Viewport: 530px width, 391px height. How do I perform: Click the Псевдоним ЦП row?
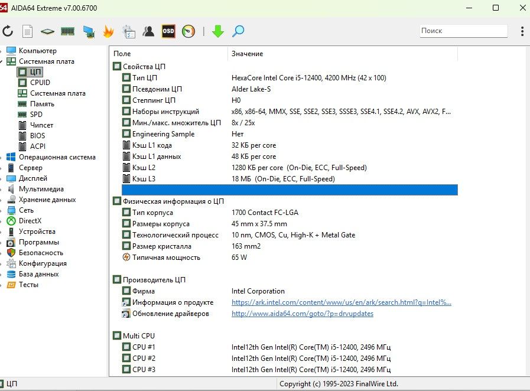(290, 89)
